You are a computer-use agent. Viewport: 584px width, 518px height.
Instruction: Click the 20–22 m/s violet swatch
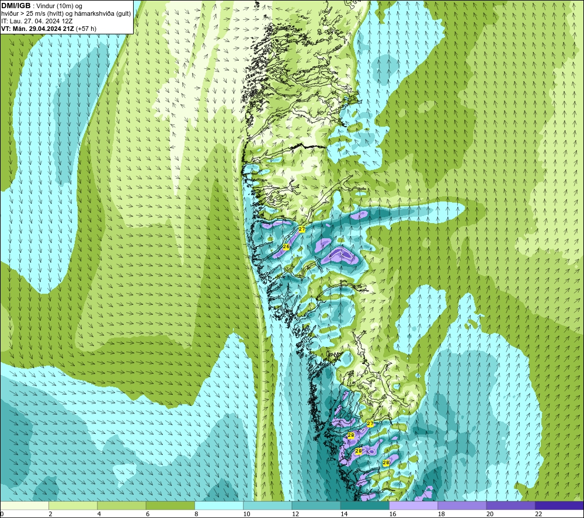pos(510,505)
